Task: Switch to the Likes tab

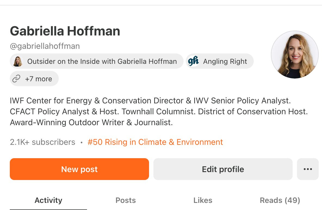Action: point(203,200)
